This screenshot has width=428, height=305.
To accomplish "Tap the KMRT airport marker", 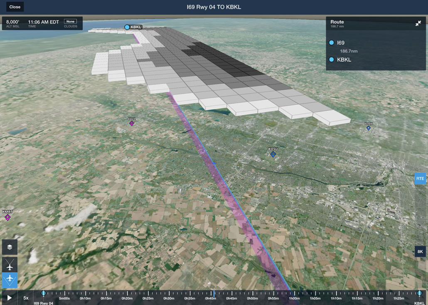I will [7, 217].
